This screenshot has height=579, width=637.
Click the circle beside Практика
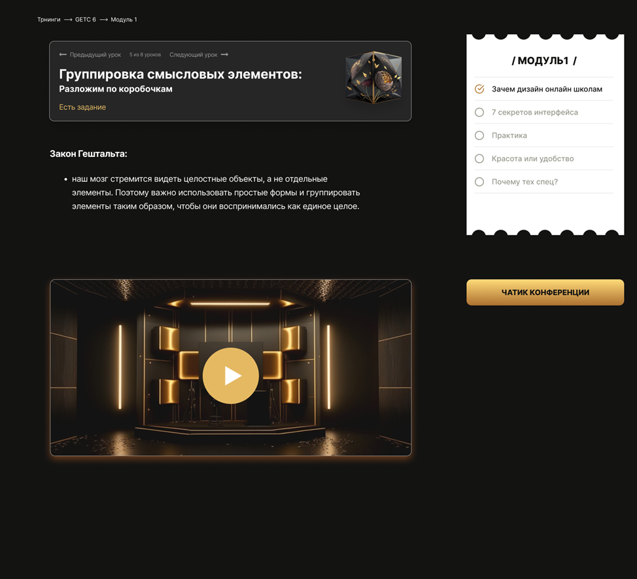pos(479,135)
